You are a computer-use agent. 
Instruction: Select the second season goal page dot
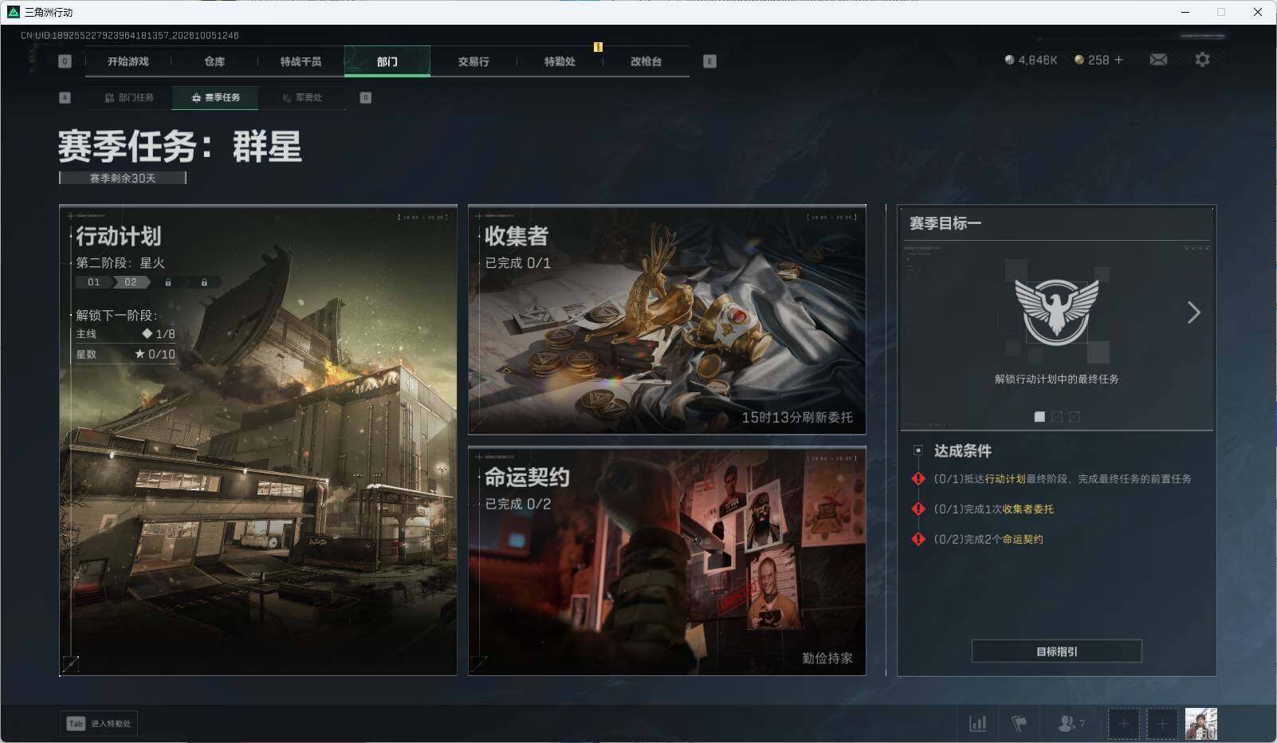1057,416
